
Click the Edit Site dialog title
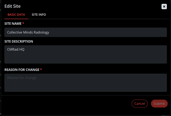click(12, 6)
